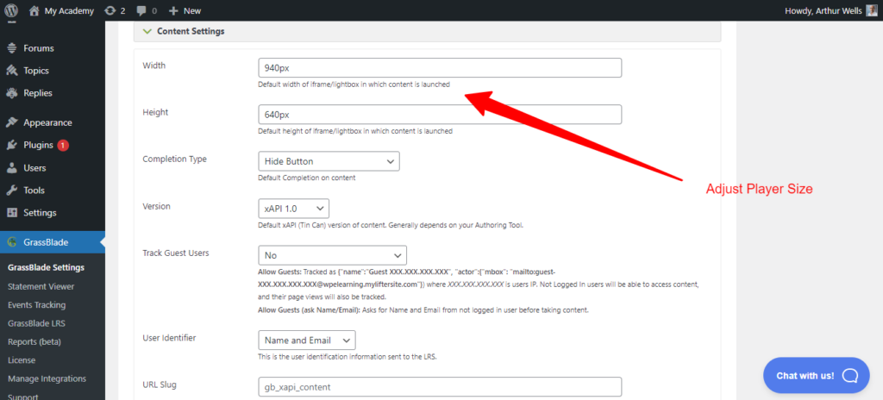Image resolution: width=883 pixels, height=400 pixels.
Task: Click the Chat with us! button
Action: (817, 375)
